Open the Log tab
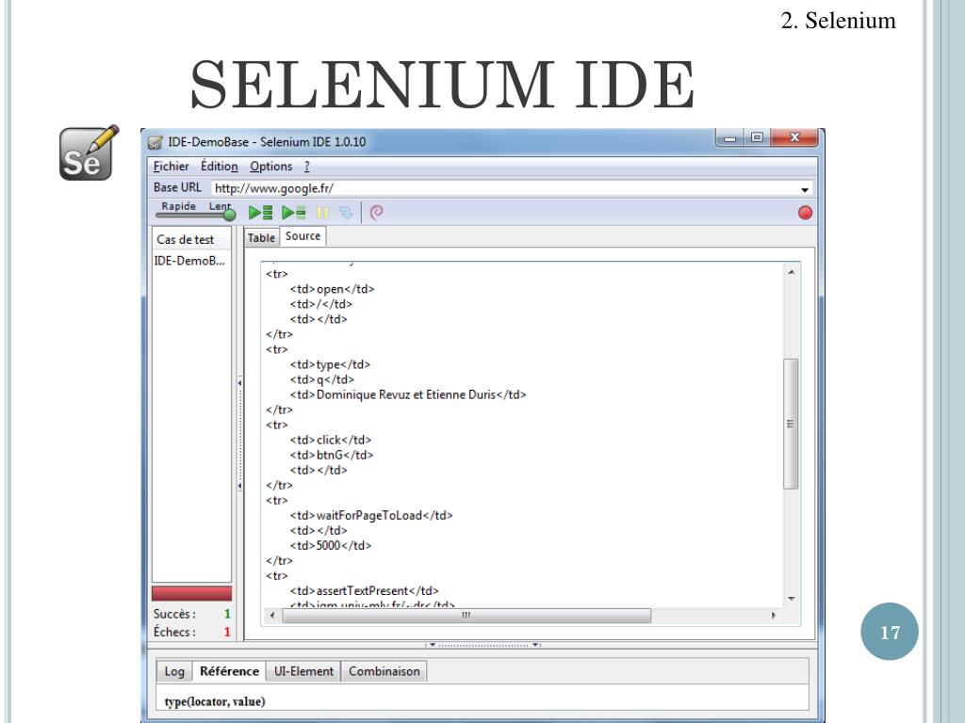 click(x=174, y=671)
